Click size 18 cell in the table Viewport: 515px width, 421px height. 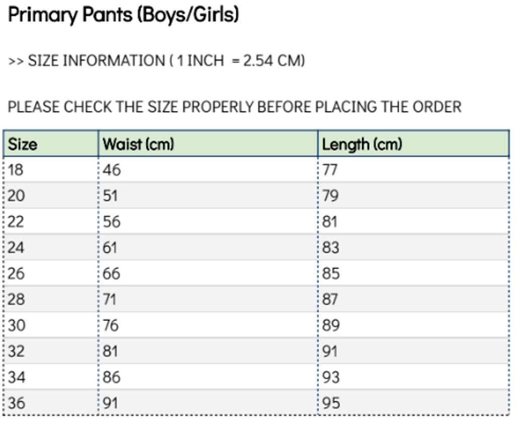pos(16,170)
